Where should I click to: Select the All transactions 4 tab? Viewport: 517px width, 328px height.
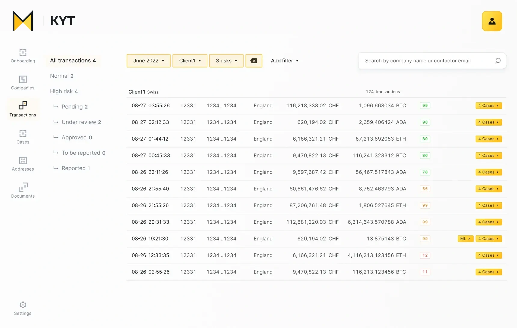click(x=73, y=61)
